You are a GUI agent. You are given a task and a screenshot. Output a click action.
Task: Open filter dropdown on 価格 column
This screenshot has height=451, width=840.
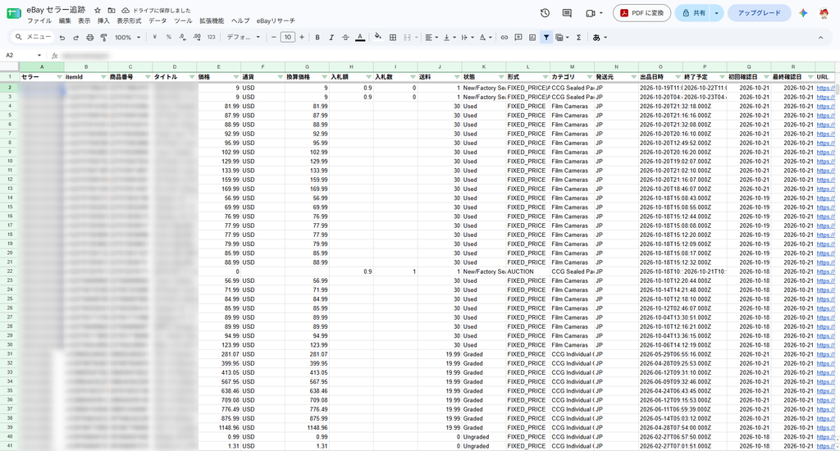pos(235,77)
